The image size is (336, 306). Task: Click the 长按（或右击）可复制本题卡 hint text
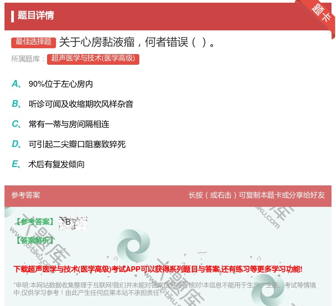[x=257, y=195]
